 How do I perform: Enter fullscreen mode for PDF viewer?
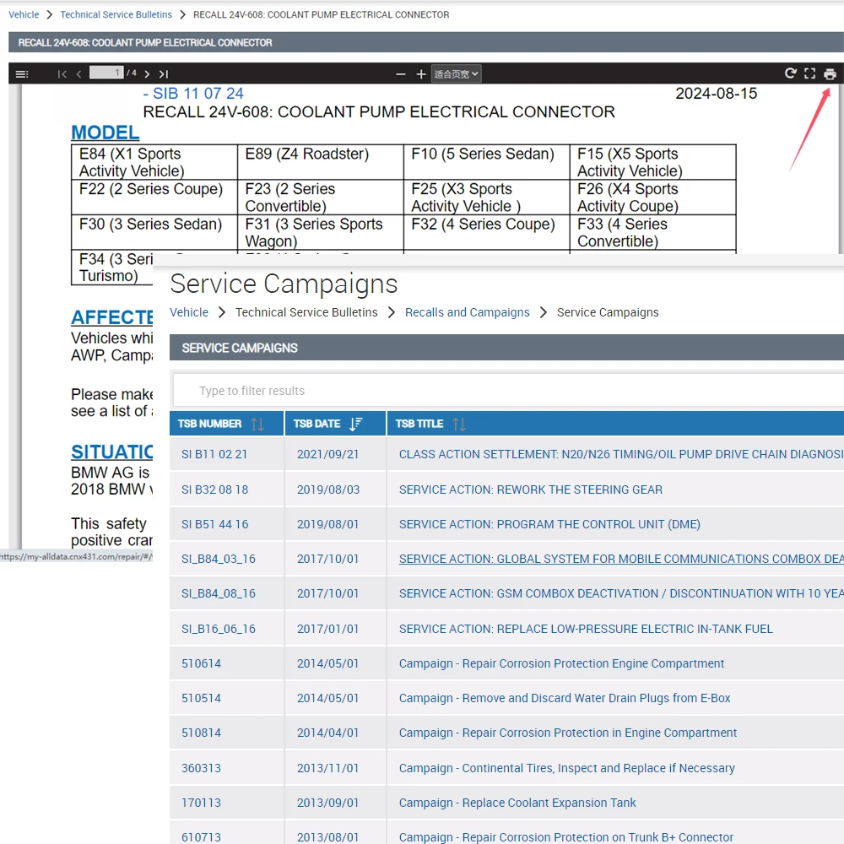(810, 73)
